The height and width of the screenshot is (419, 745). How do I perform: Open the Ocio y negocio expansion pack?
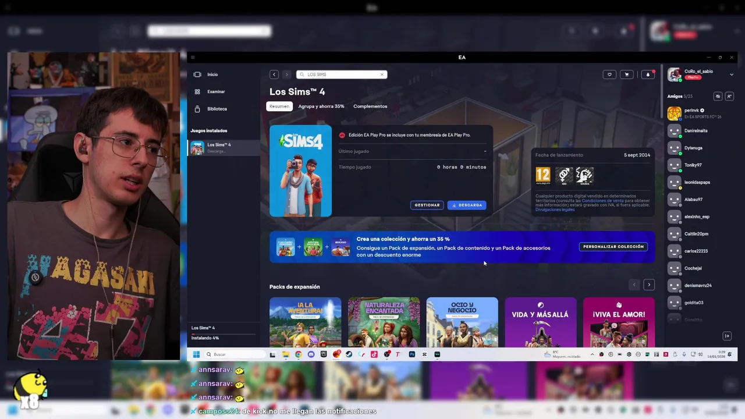click(x=462, y=322)
